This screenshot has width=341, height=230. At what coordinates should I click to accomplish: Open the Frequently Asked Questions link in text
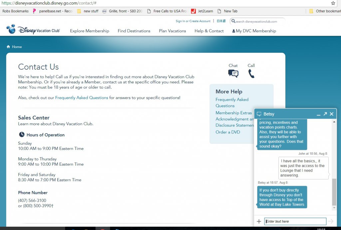82,98
